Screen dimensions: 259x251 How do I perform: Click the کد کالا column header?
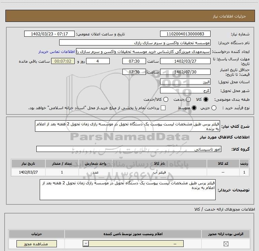[x=223, y=163]
